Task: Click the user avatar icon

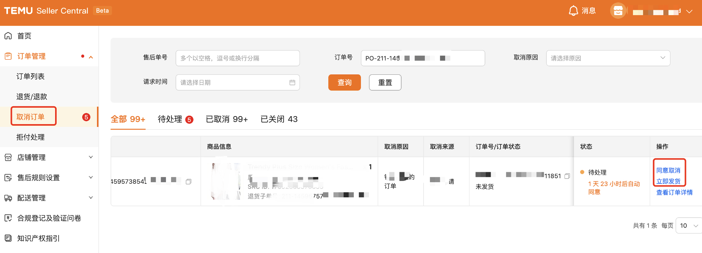Action: (x=618, y=11)
